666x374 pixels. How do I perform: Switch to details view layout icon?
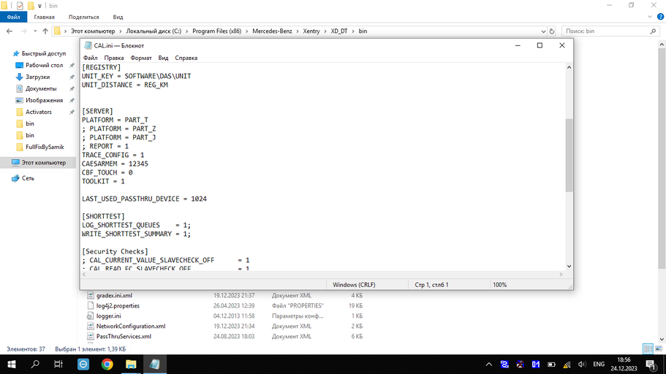click(x=648, y=349)
